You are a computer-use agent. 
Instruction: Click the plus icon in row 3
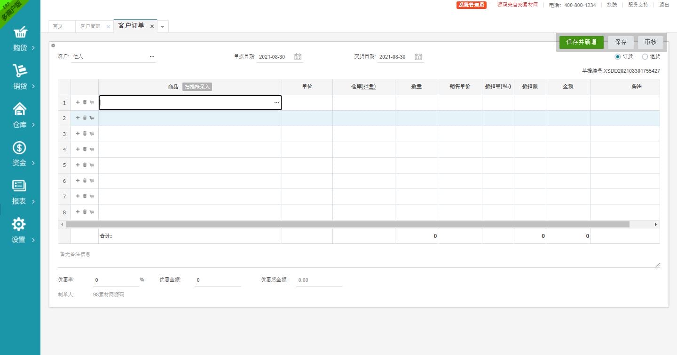(x=78, y=134)
